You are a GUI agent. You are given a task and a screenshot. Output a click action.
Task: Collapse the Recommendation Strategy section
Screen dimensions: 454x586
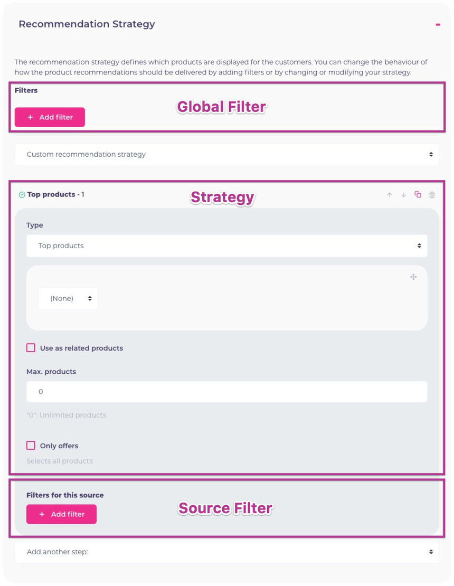(x=438, y=24)
